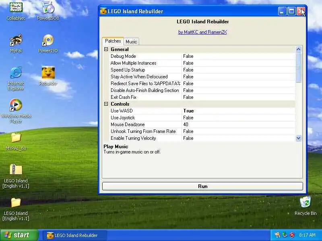322x241 pixels.
Task: Minimize the LEGO Island Rebuilder window
Action: click(282, 11)
